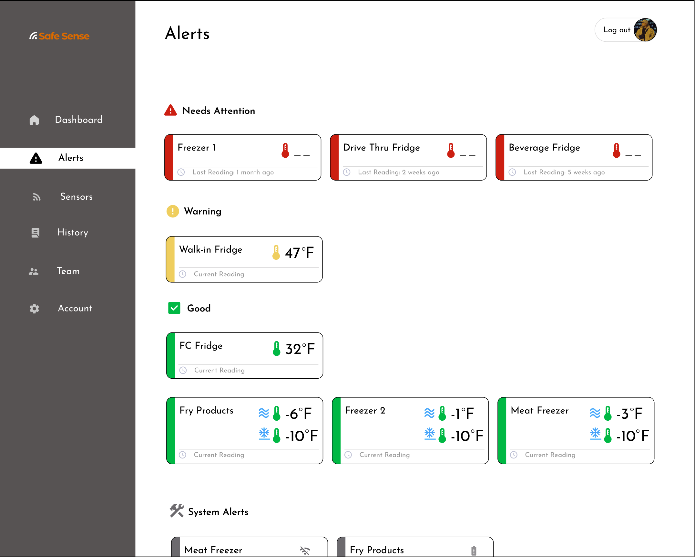Click the user profile avatar
Screen dimensions: 695x557
tap(645, 30)
